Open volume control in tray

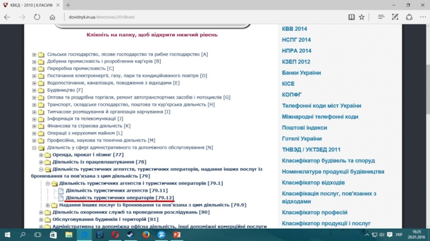click(x=382, y=235)
